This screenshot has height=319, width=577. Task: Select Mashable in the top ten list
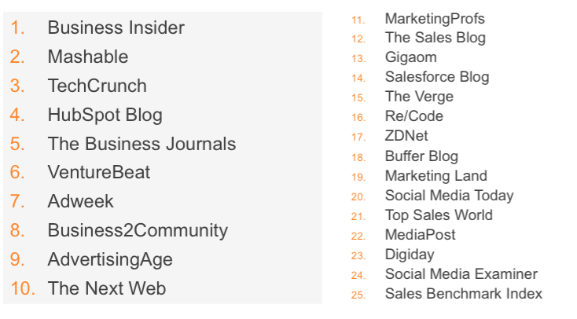88,57
